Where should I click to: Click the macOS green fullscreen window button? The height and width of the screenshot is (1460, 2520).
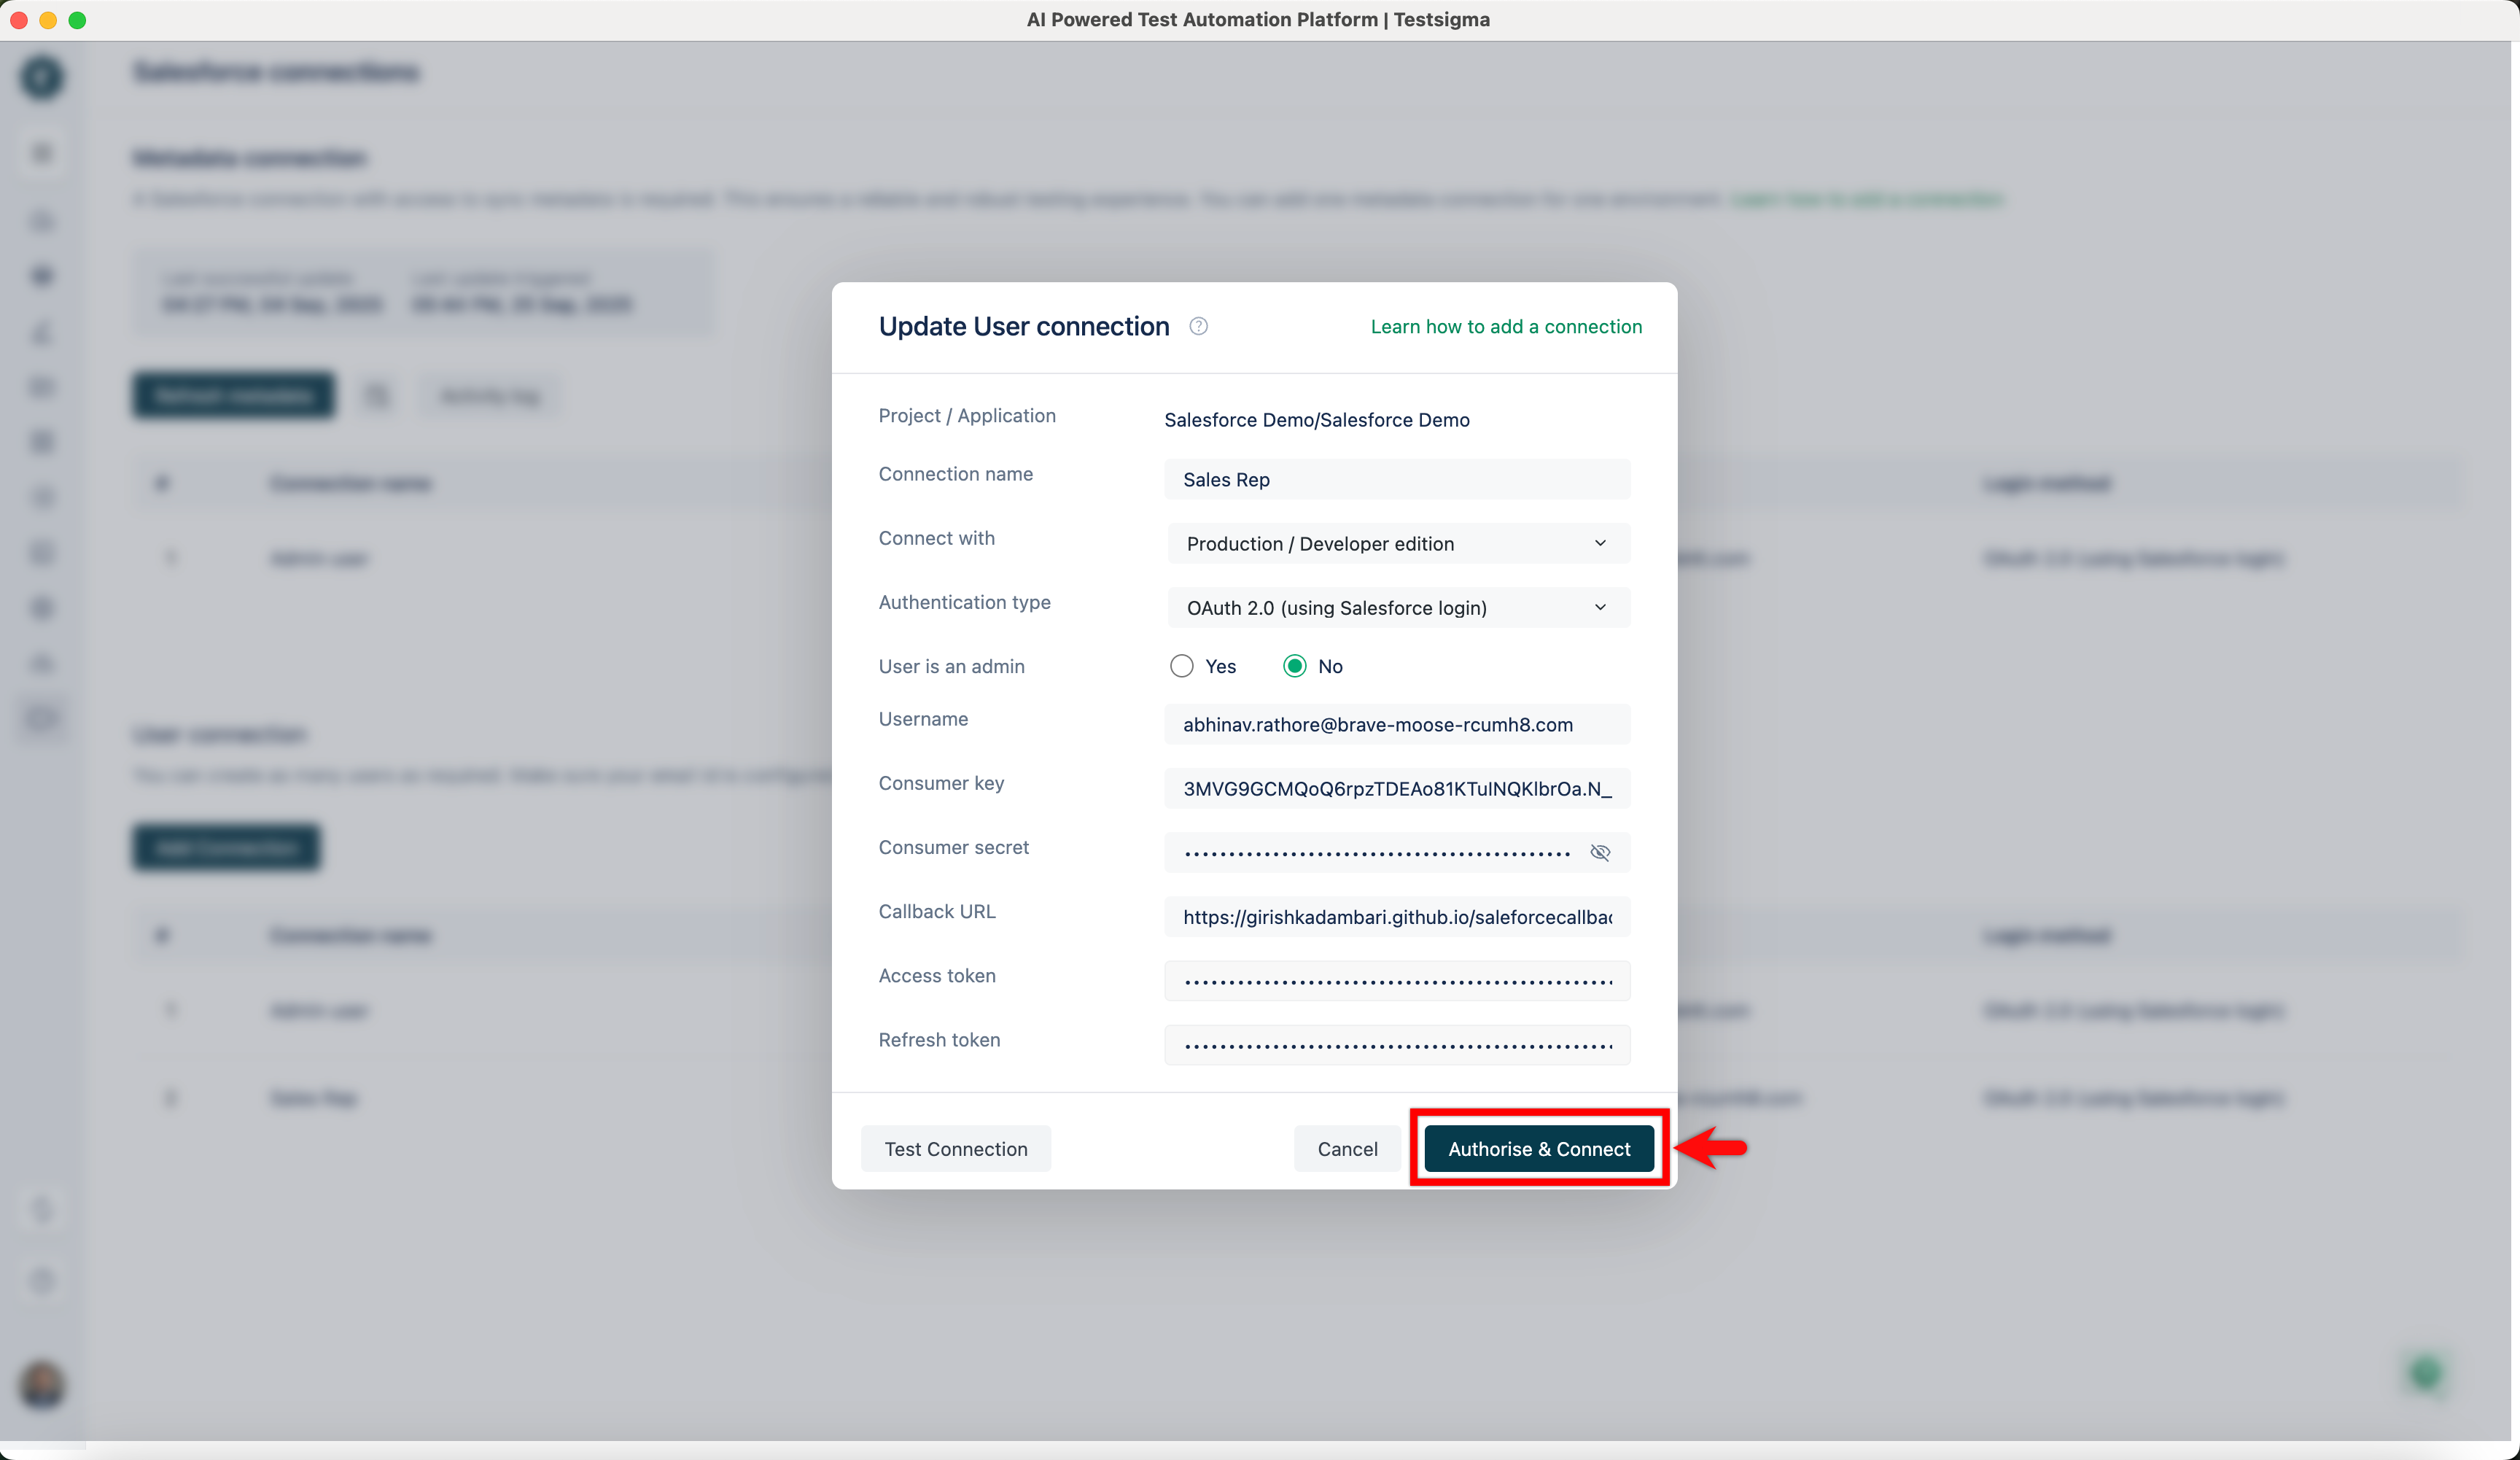click(x=77, y=19)
